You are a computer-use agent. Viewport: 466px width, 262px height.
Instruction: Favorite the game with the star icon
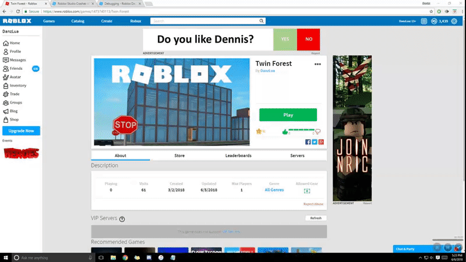tap(259, 132)
